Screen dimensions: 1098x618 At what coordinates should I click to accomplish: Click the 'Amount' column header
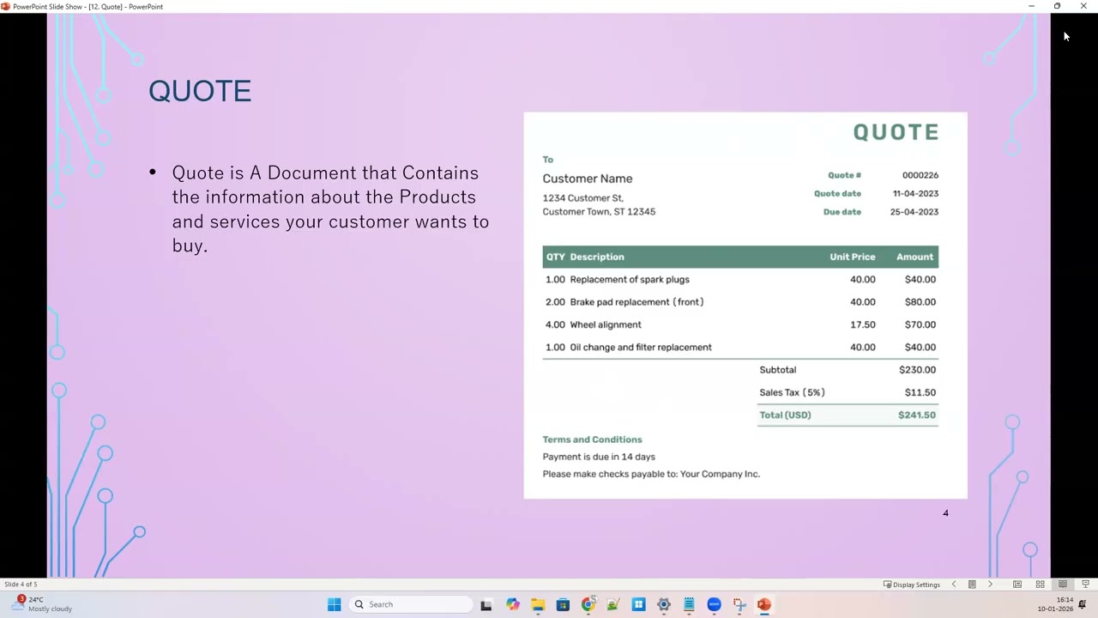point(914,257)
